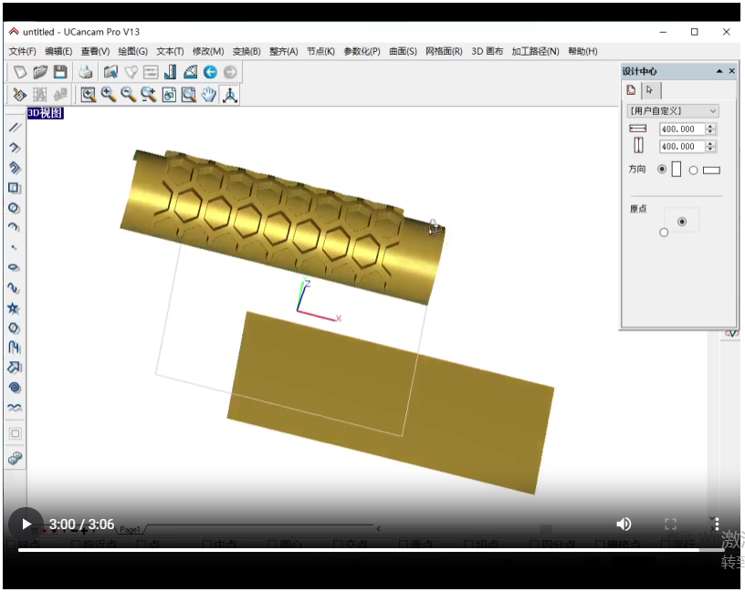Screen dimensions: 745x592
Task: Select landscape orientation radio button
Action: coord(693,171)
